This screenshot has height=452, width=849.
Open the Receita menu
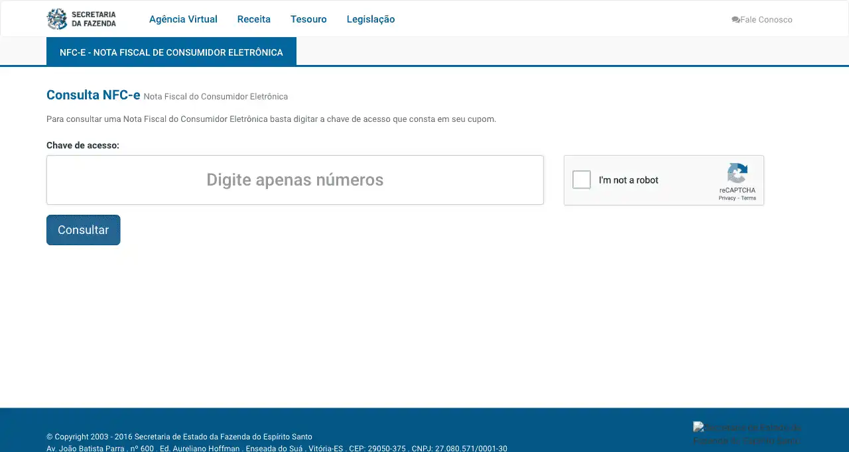point(254,19)
